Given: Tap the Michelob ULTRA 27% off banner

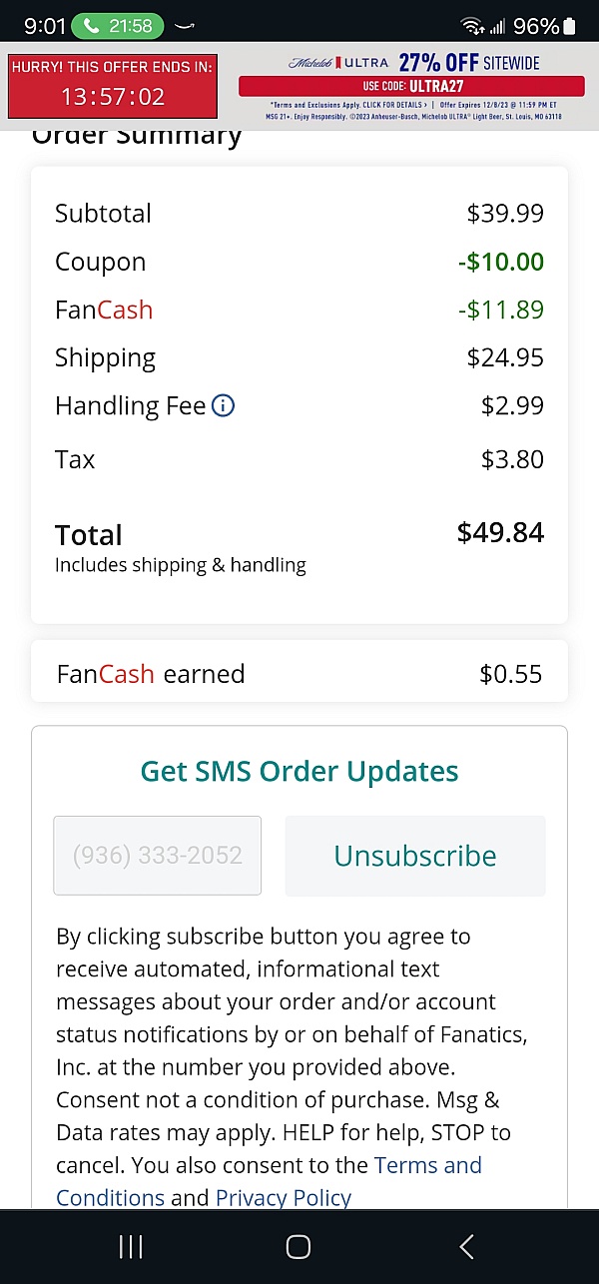Looking at the screenshot, I should (411, 63).
